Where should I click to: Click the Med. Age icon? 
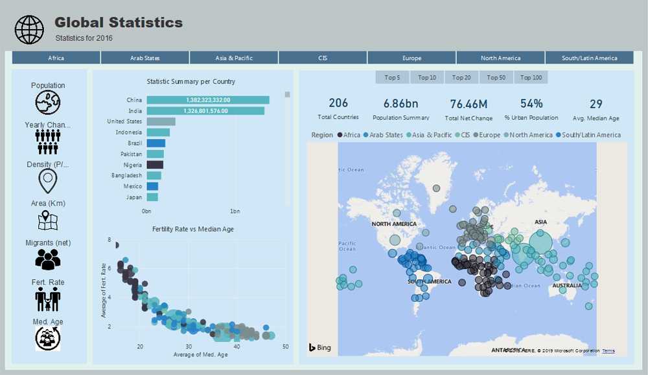(x=47, y=337)
